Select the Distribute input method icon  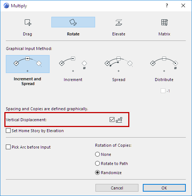(x=164, y=64)
